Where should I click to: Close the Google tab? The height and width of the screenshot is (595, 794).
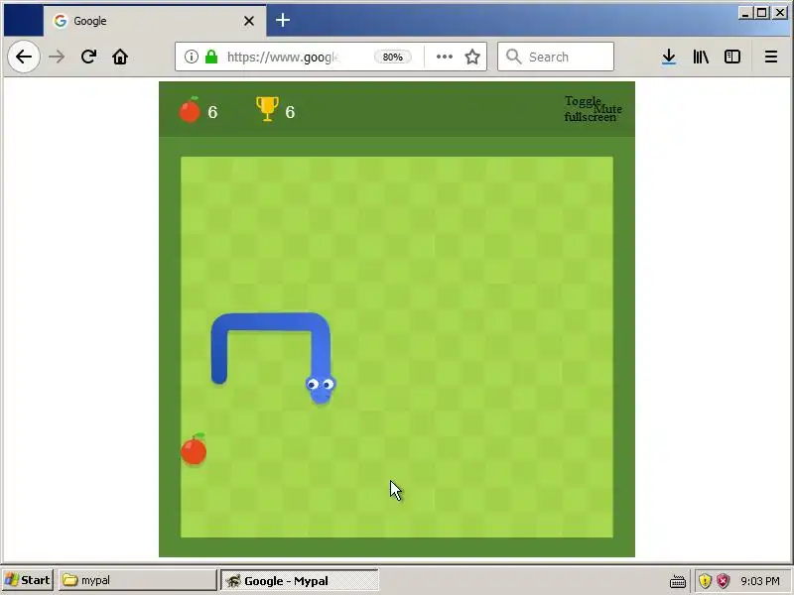pos(249,21)
